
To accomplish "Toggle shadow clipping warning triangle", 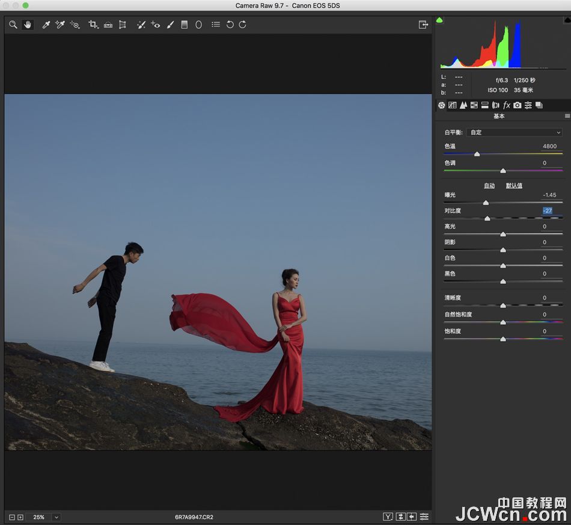I will coord(439,20).
